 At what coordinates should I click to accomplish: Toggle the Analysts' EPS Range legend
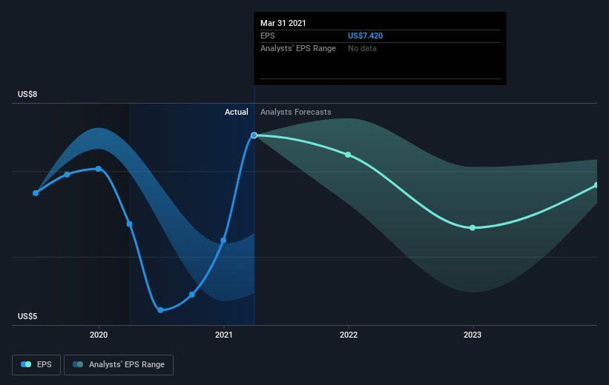coord(119,364)
